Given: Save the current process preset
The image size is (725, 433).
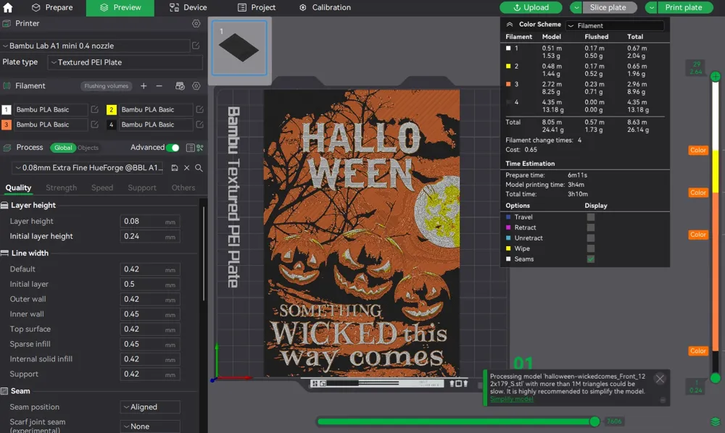Looking at the screenshot, I should [x=174, y=168].
